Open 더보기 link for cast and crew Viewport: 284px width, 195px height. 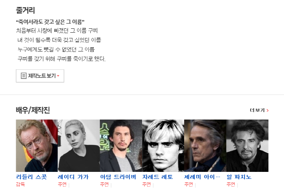[259, 110]
